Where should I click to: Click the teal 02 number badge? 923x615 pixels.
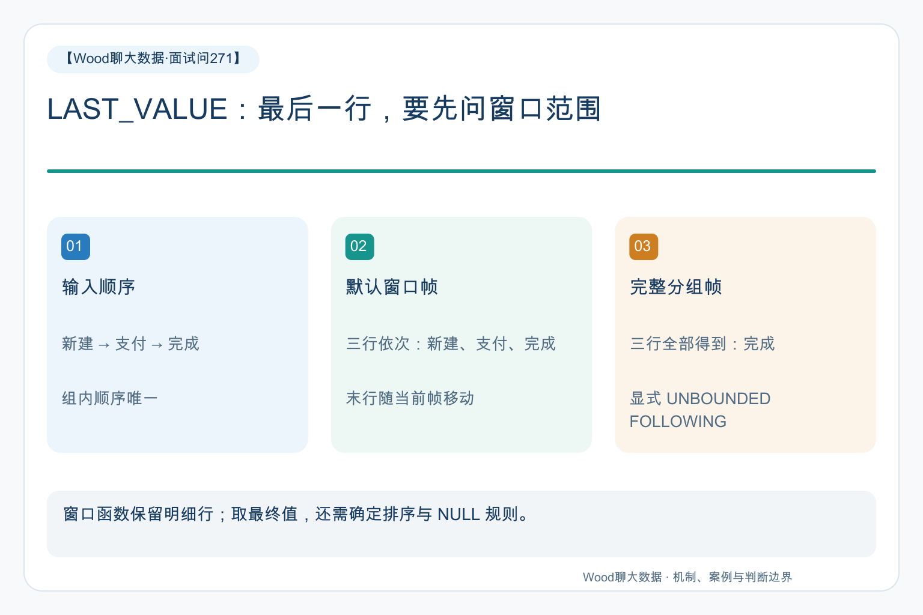pyautogui.click(x=359, y=246)
